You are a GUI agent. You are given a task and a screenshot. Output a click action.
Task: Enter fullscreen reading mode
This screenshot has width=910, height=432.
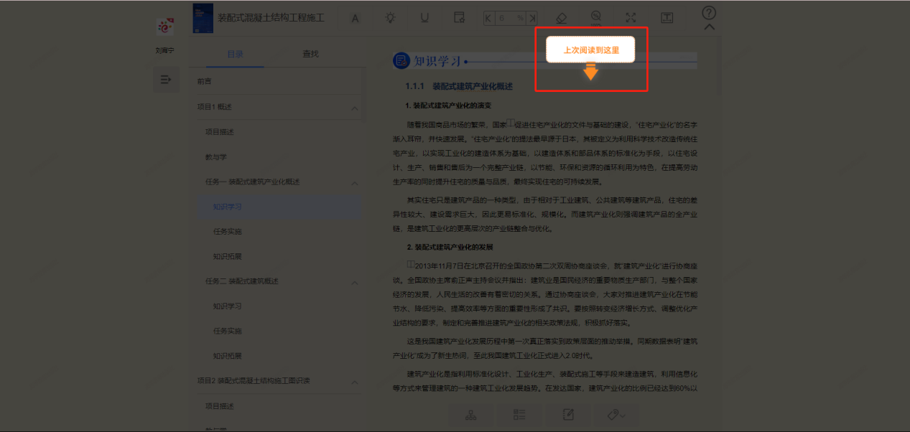[631, 18]
